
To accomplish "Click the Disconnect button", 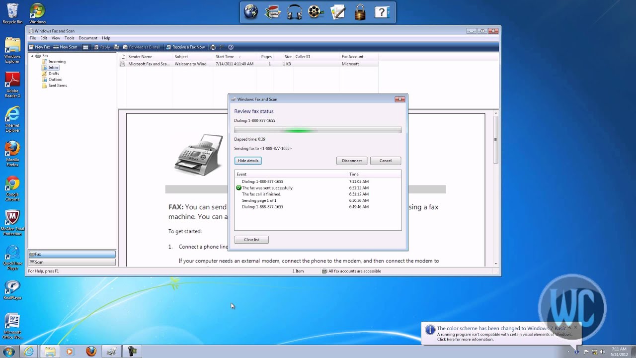I will [x=352, y=161].
